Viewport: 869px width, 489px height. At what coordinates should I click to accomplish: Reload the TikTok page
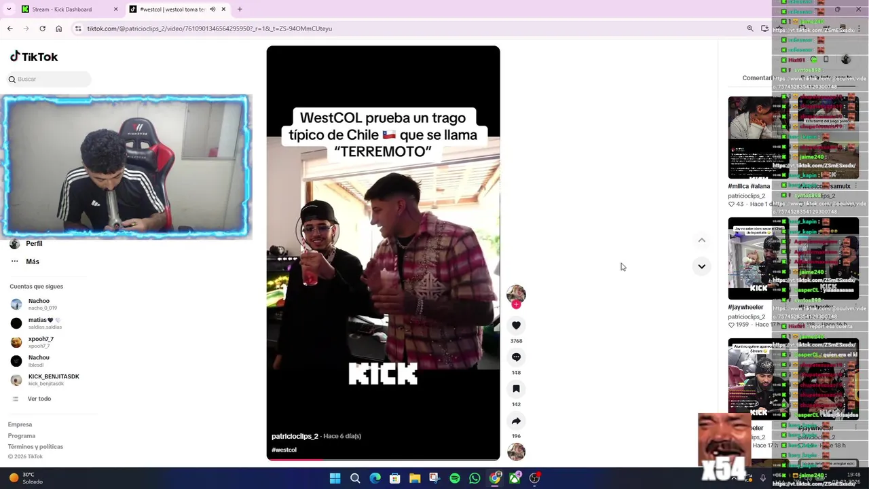click(x=42, y=29)
